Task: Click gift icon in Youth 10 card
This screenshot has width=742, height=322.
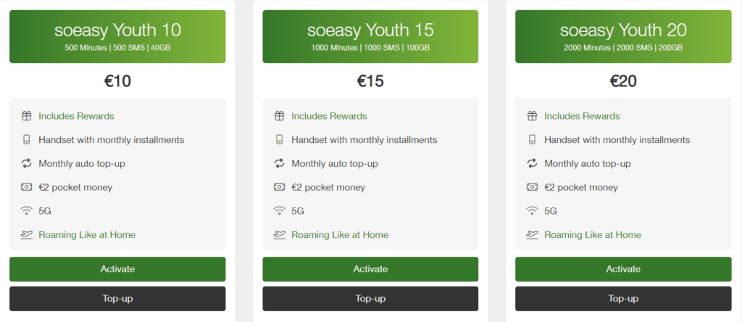Action: 26,116
